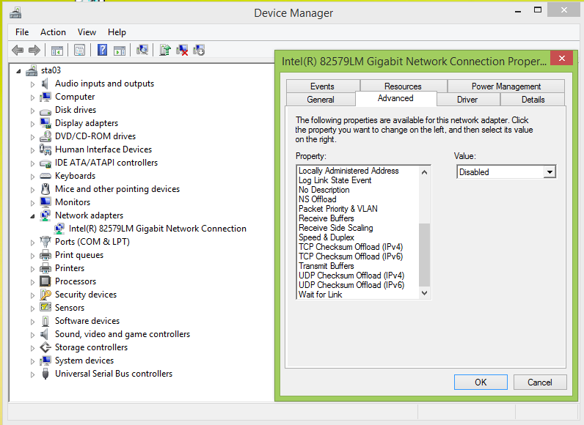The width and height of the screenshot is (584, 425).
Task: Click the Mice and other pointing devices icon
Action: (x=45, y=189)
